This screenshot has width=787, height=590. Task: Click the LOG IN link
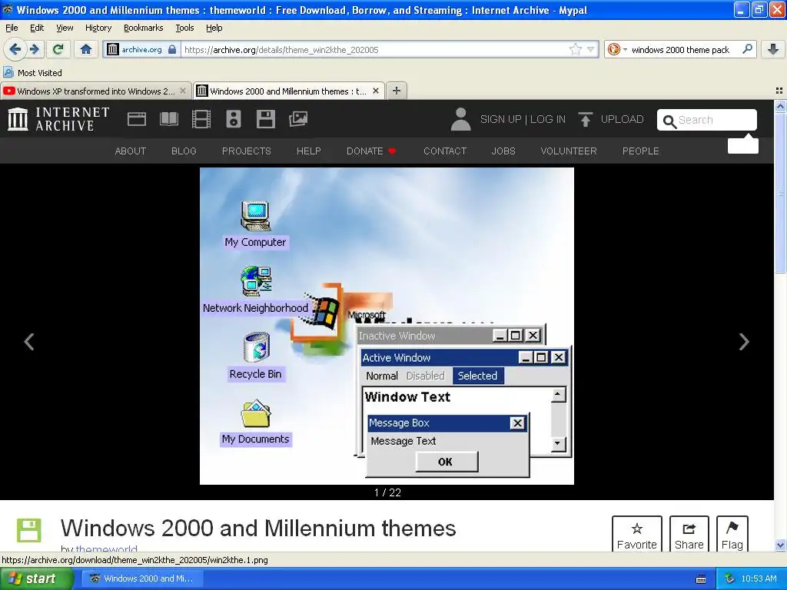pos(547,119)
